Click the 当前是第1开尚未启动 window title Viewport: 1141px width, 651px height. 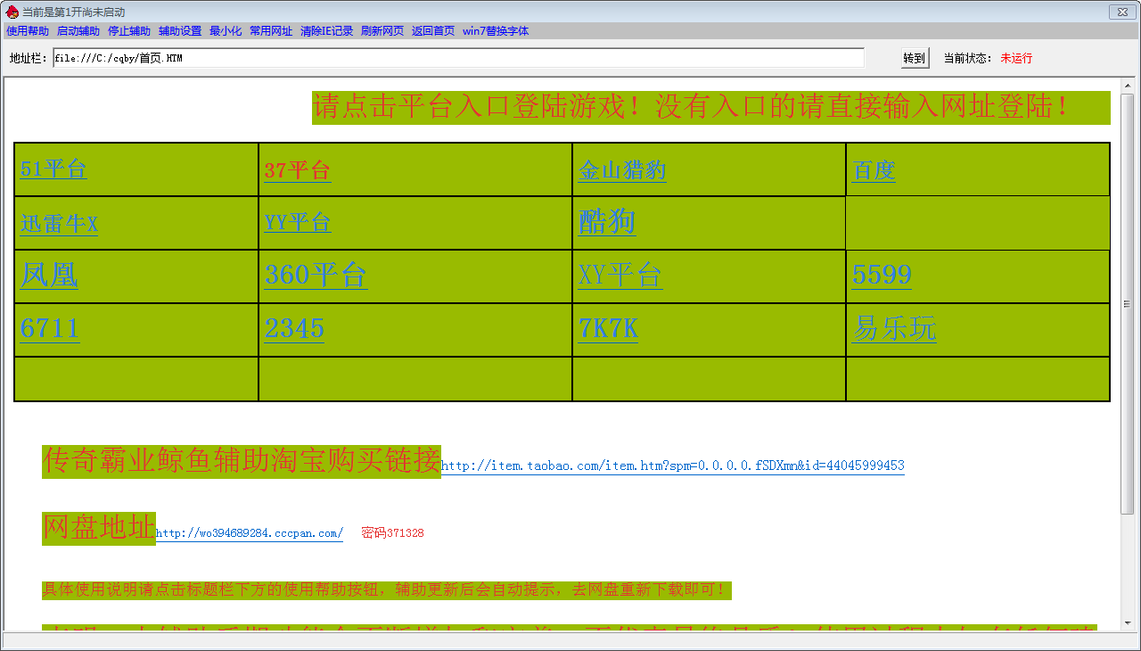tap(73, 12)
